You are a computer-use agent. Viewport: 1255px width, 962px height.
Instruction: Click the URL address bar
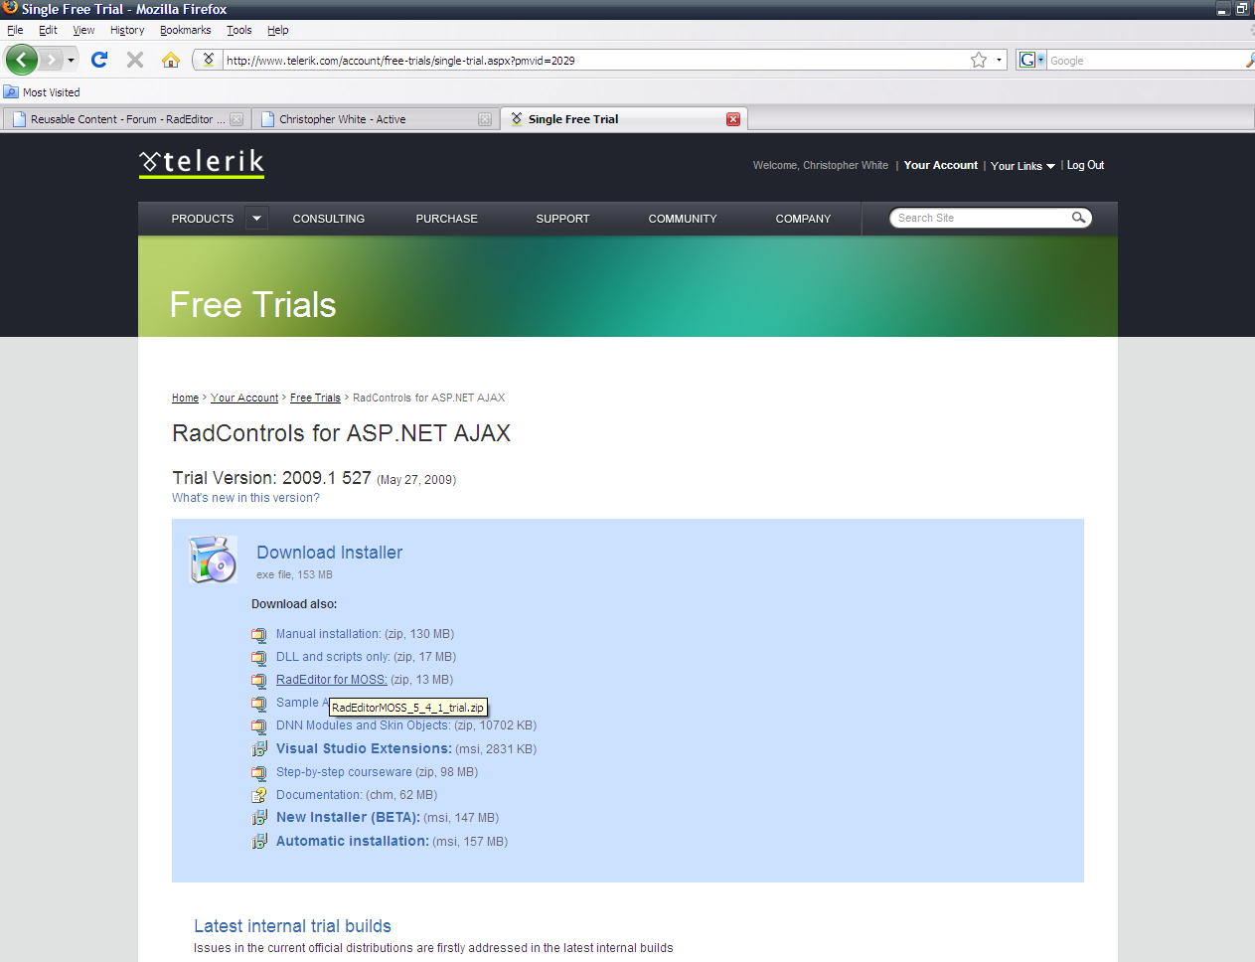point(596,60)
